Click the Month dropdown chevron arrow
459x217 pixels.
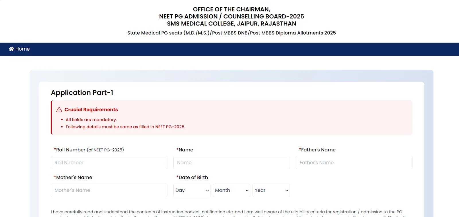(247, 190)
